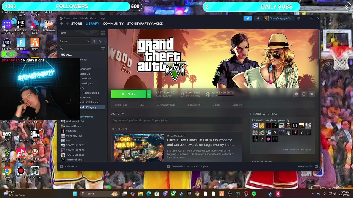Viewport: 353px width, 198px height.
Task: Open the Community Hub tab
Action: tap(165, 105)
